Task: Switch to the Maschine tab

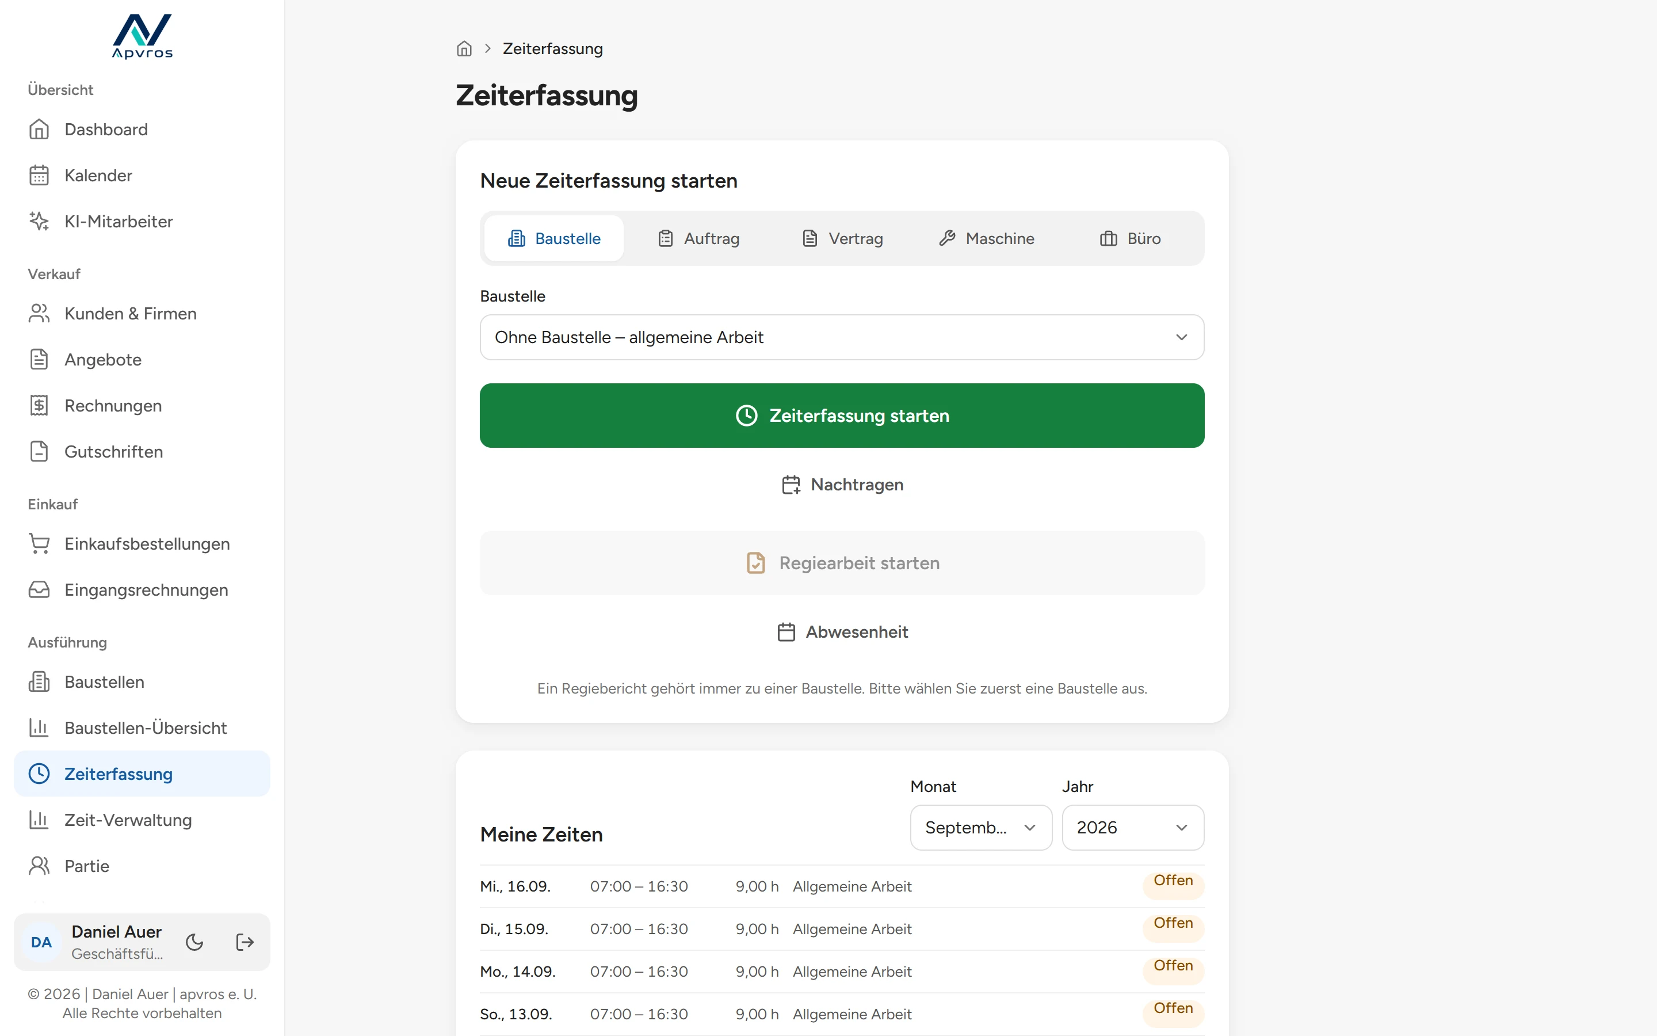Action: pos(986,238)
